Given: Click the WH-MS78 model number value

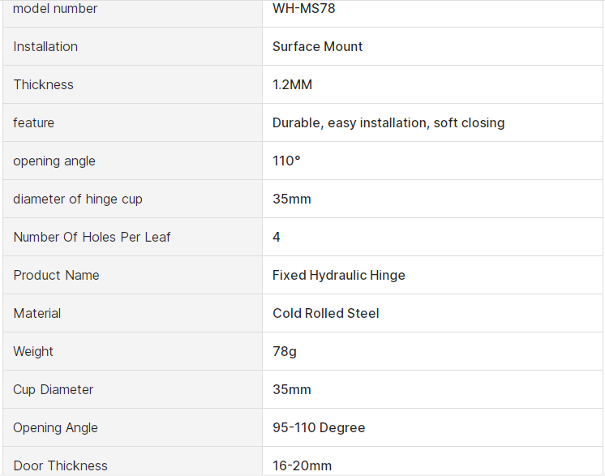Looking at the screenshot, I should (303, 9).
